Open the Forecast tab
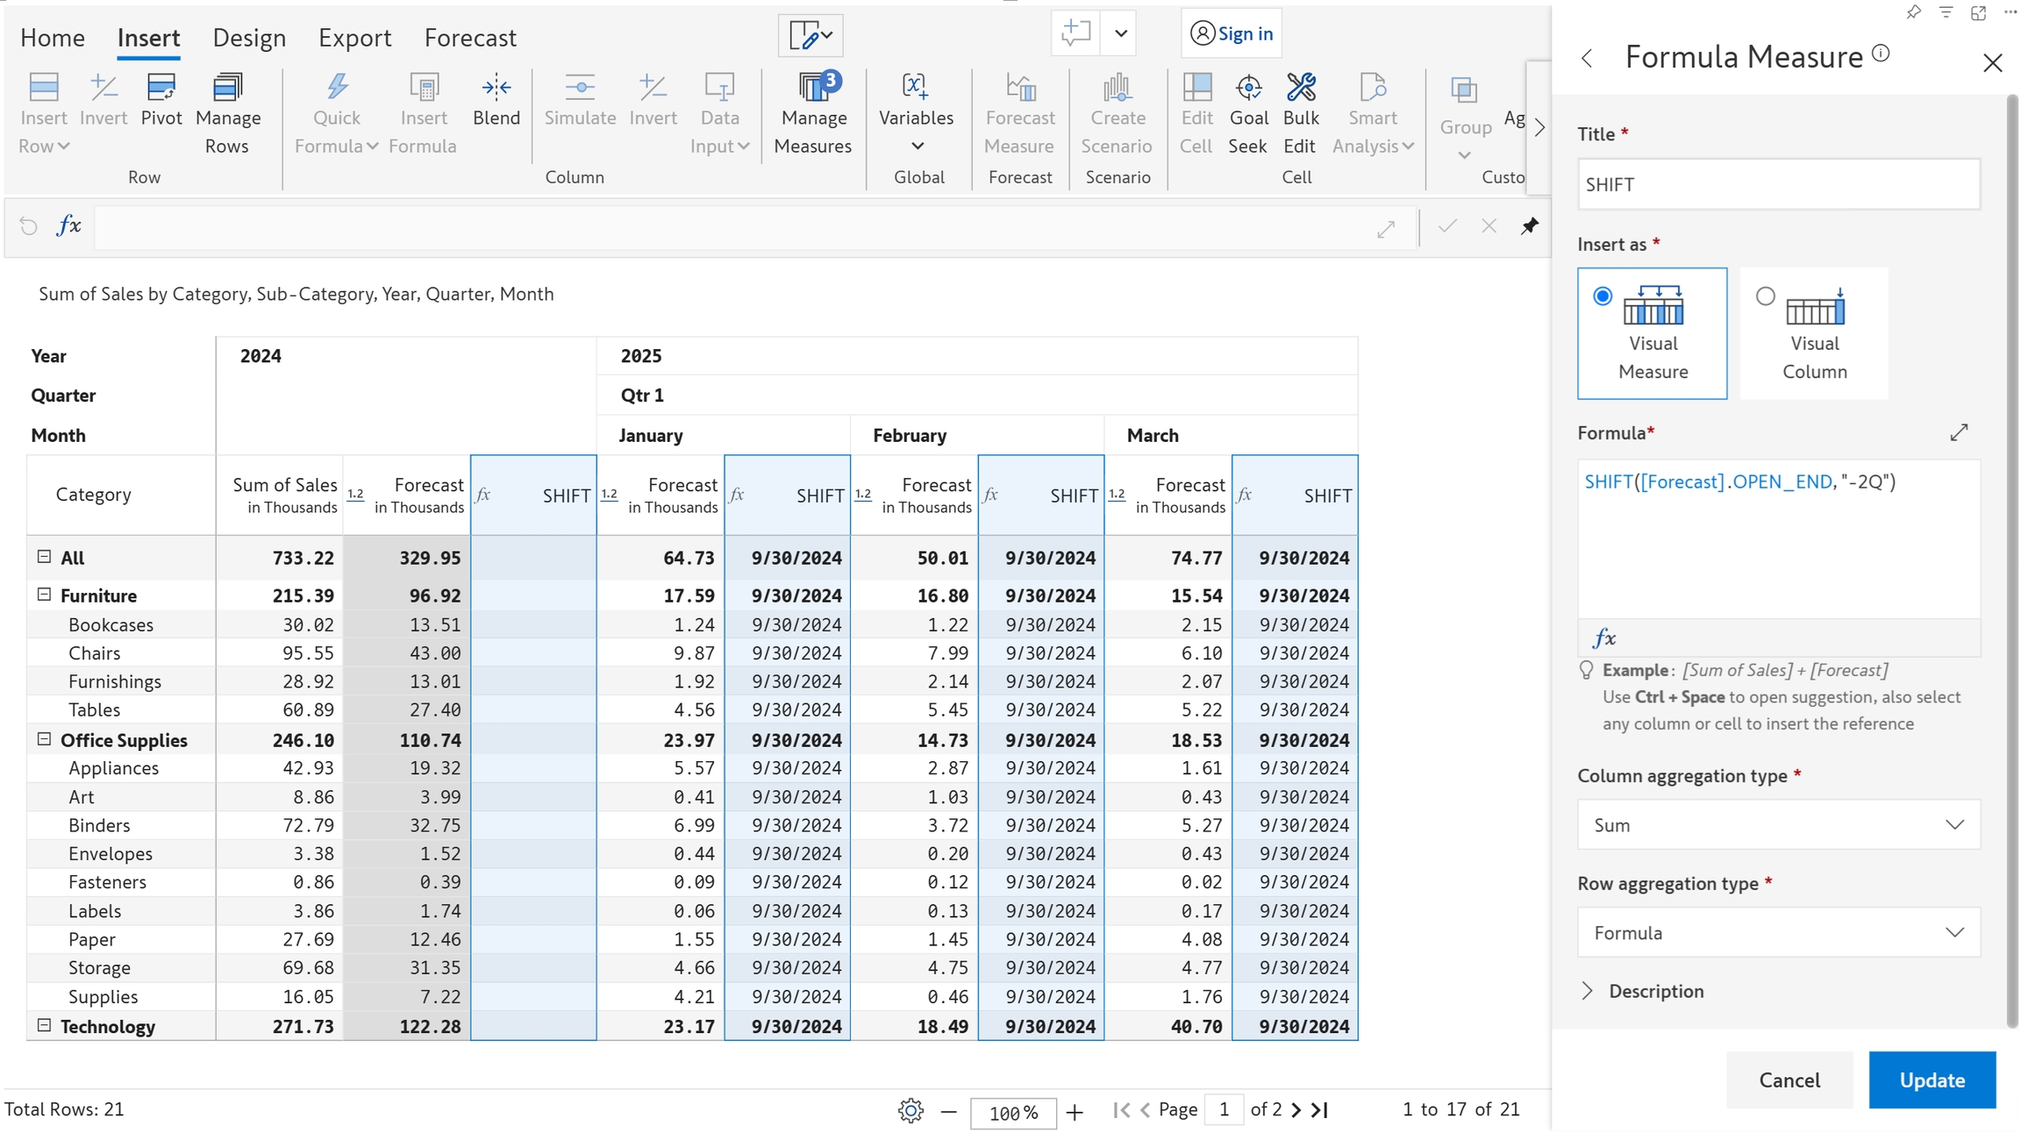The height and width of the screenshot is (1133, 2021). point(470,38)
